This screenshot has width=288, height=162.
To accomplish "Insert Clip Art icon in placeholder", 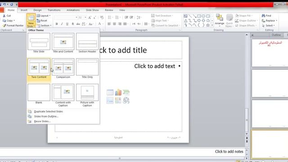I will 118,100.
